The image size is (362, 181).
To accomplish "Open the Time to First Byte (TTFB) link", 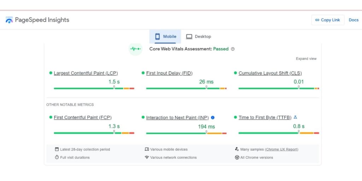I will (x=265, y=117).
